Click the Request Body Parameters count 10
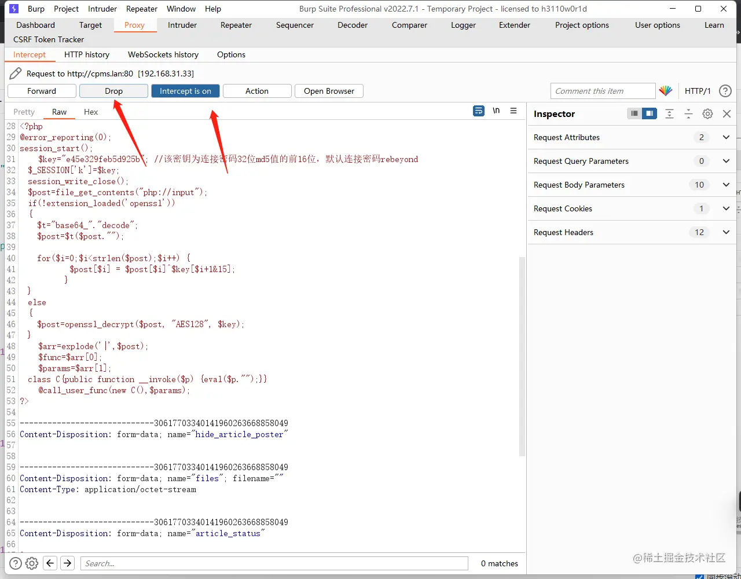Viewport: 741px width, 579px height. (699, 185)
